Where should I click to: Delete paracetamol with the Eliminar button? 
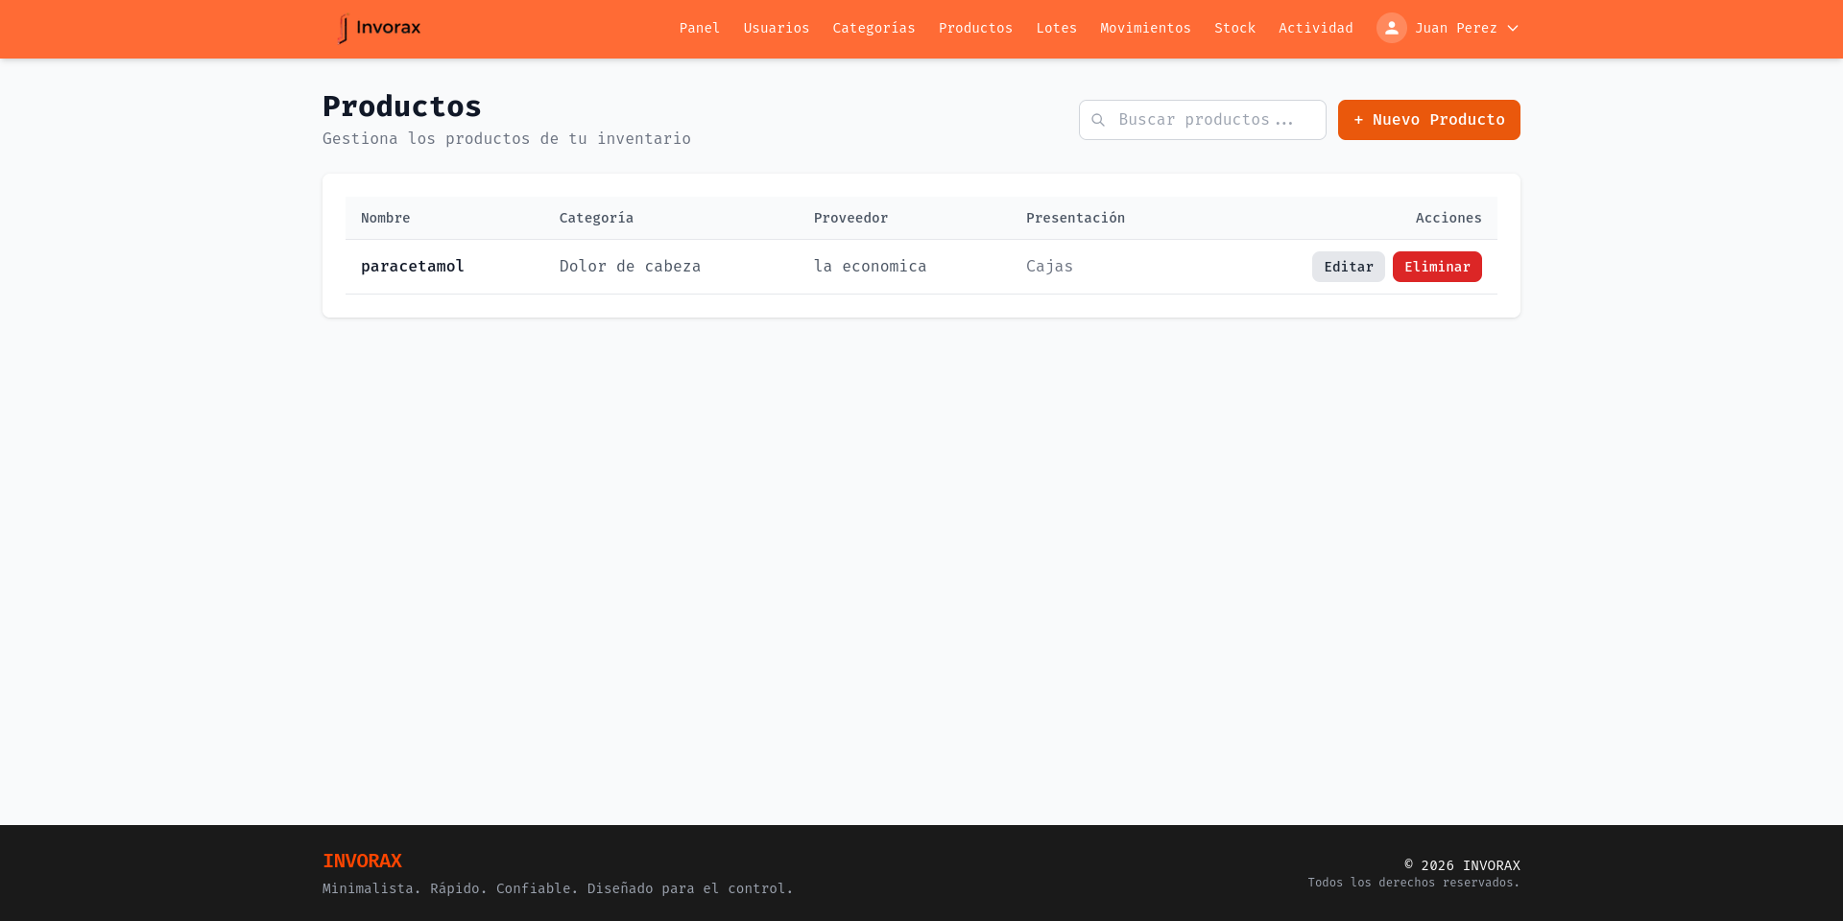coord(1436,267)
